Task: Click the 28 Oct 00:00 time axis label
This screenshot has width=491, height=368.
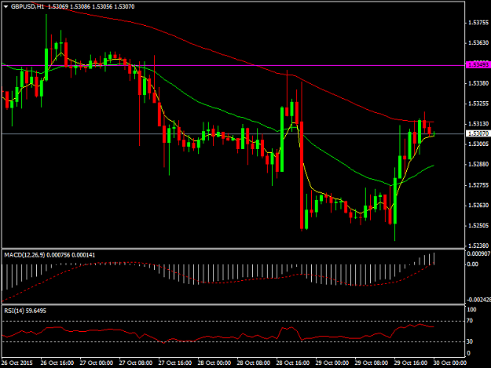Action: click(214, 363)
